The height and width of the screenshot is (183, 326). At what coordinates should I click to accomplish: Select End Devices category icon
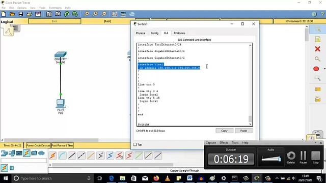(12, 153)
